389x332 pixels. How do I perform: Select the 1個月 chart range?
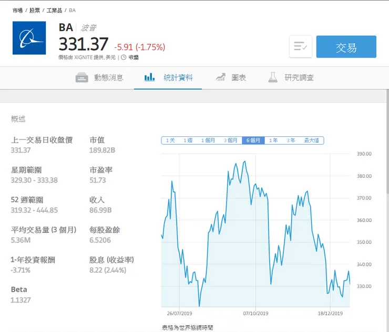[x=208, y=141]
